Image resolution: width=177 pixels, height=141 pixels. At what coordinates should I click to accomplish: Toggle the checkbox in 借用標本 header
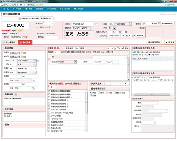[143, 99]
